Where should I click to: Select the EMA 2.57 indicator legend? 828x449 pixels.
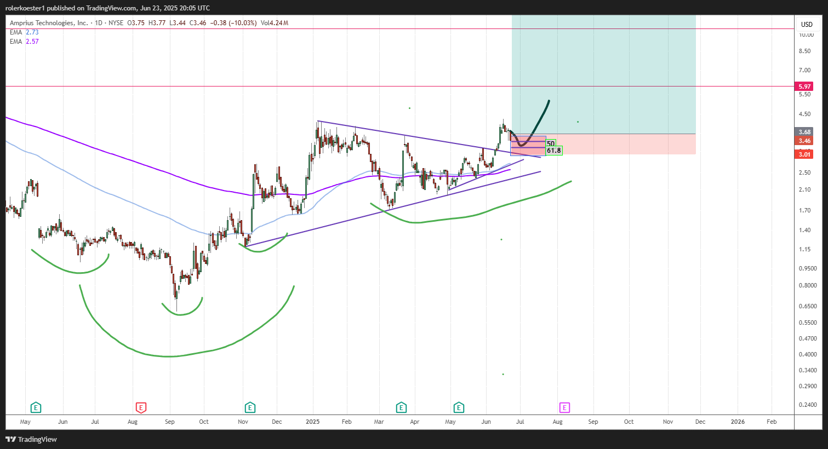(24, 42)
